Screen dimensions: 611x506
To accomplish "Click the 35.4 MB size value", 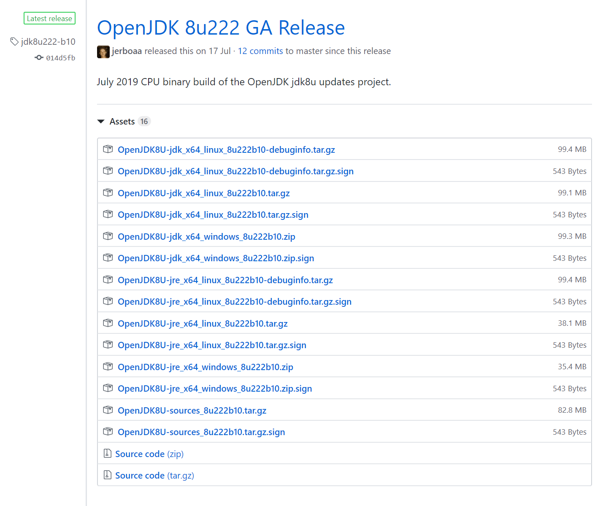I will pyautogui.click(x=572, y=367).
